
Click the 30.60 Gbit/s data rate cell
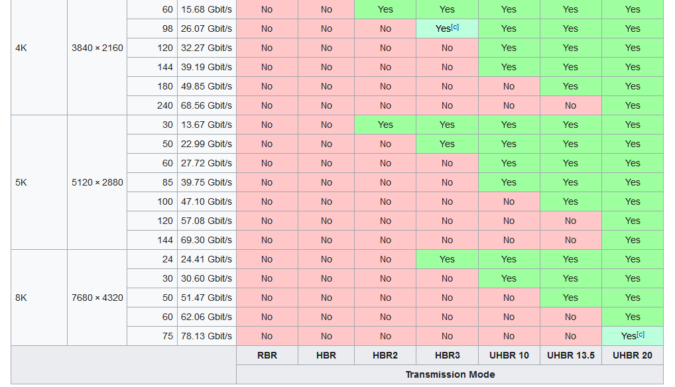[x=207, y=278]
